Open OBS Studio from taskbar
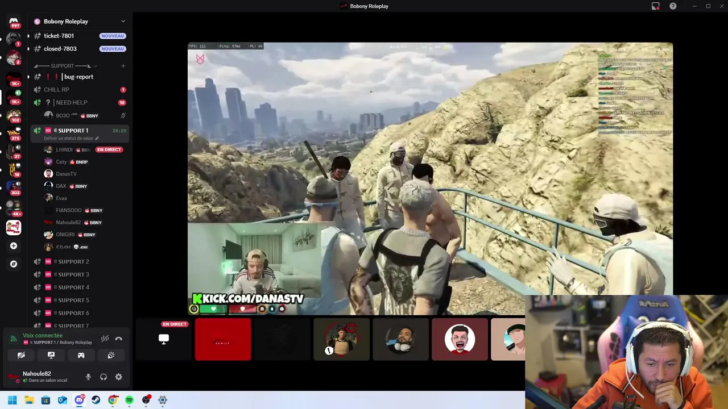Image resolution: width=728 pixels, height=409 pixels. click(146, 400)
